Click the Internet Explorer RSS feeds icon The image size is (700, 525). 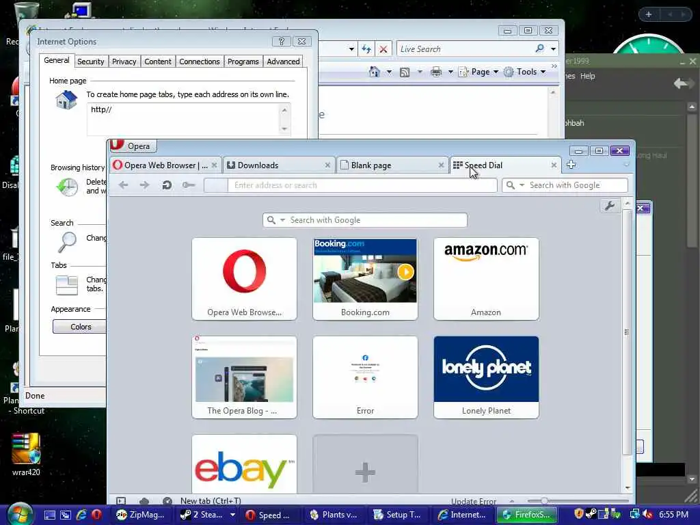tap(405, 72)
